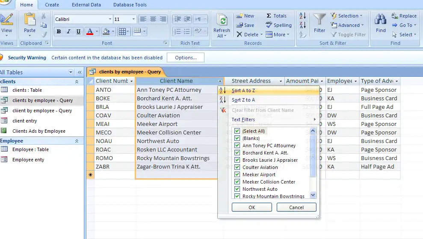
Task: Center-align text with Align Center icon
Action: (153, 19)
